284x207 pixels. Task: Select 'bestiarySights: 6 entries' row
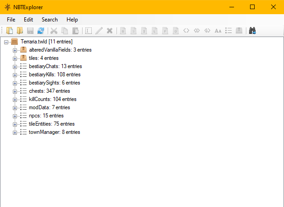tap(55, 83)
